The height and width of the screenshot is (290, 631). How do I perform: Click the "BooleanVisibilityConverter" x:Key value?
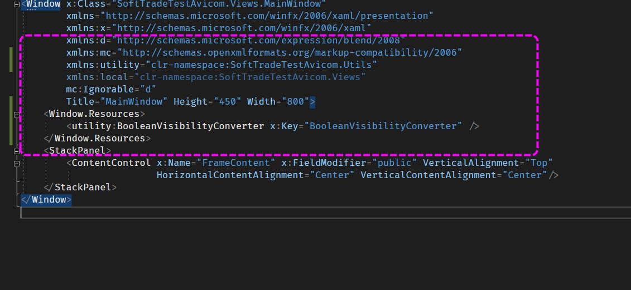pyautogui.click(x=383, y=126)
